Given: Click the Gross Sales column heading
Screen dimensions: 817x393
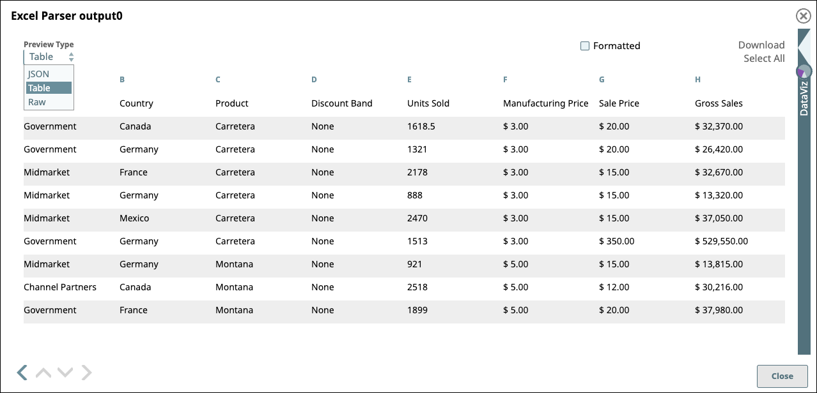Looking at the screenshot, I should (x=719, y=103).
